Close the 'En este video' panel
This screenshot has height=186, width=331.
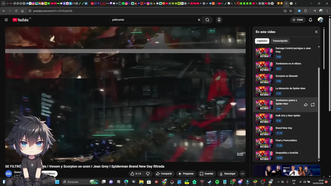[316, 32]
